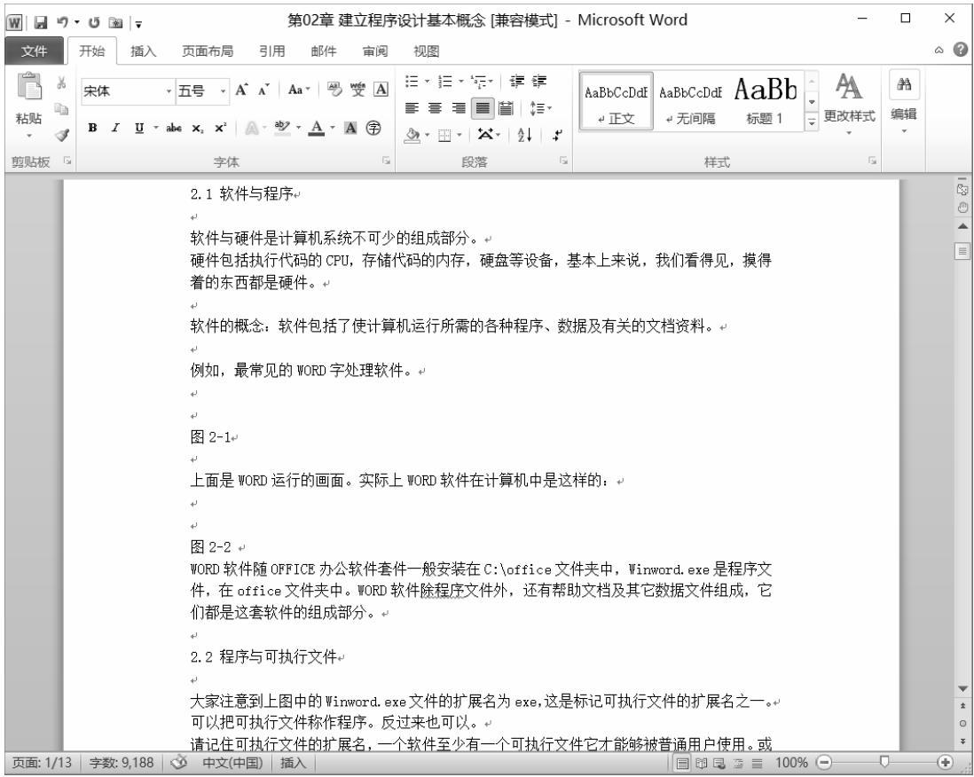Viewport: 974px width, 777px height.
Task: Switch to Print Layout view in status bar
Action: 683,764
